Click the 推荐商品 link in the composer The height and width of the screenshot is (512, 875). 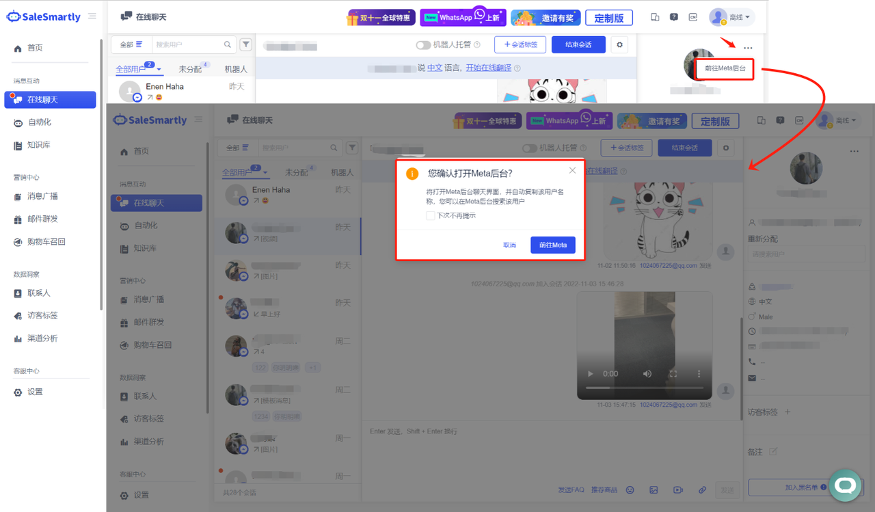tap(604, 489)
